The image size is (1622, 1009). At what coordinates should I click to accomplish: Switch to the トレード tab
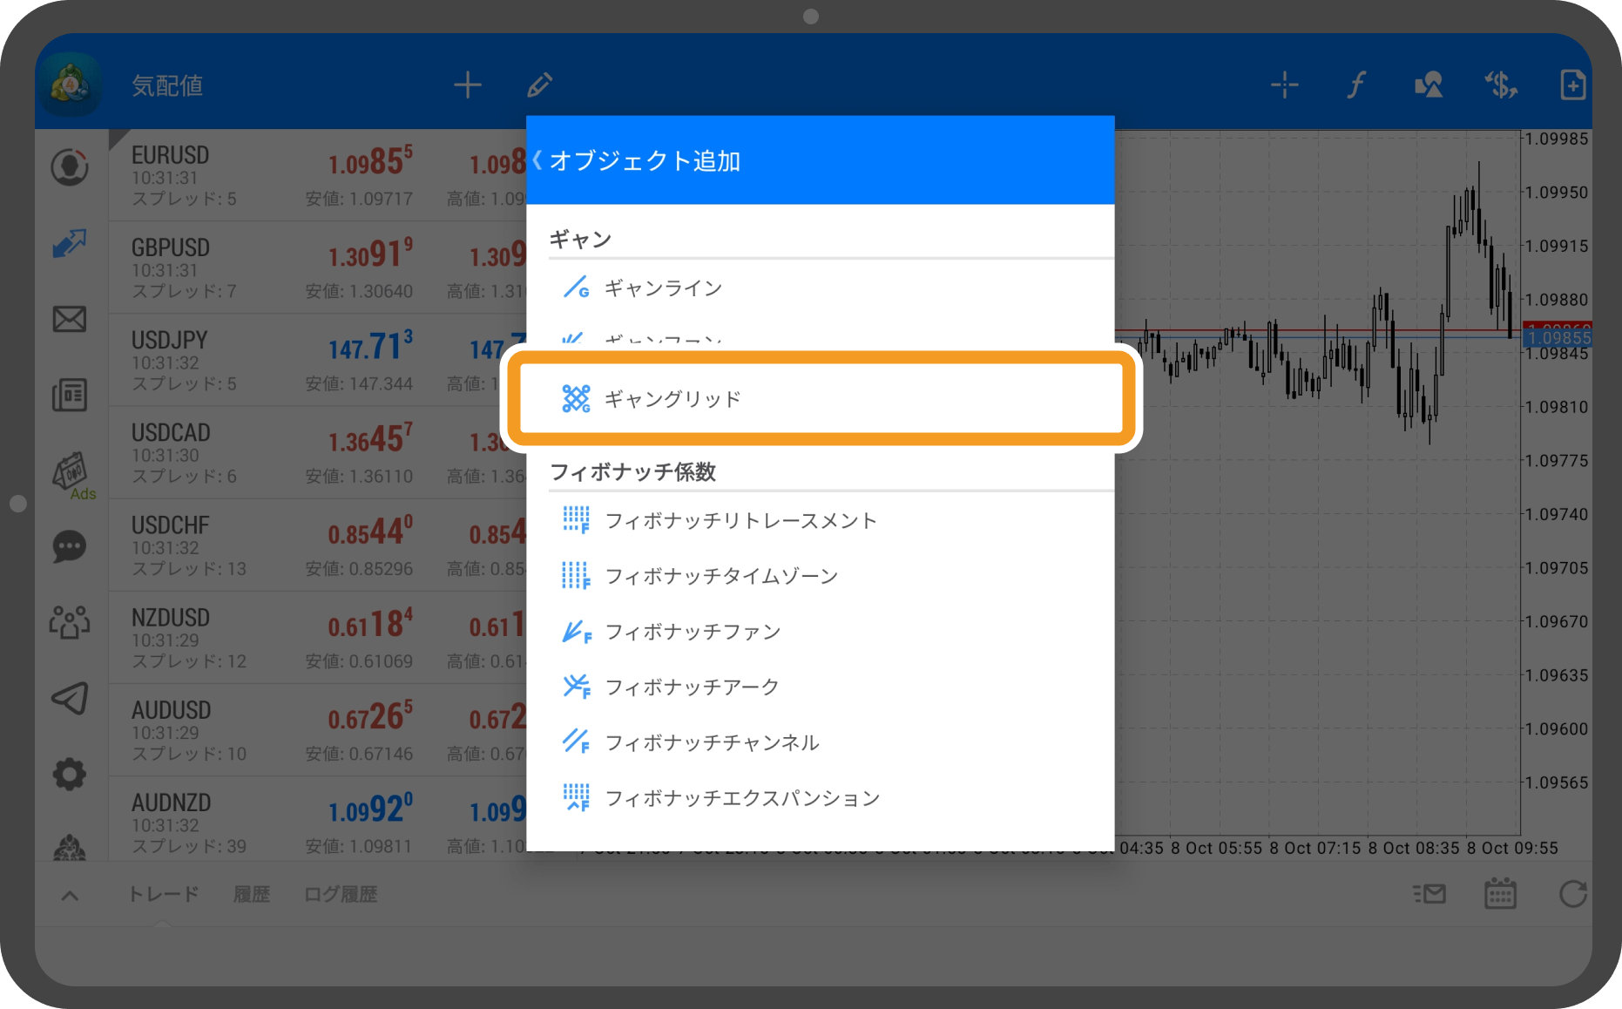click(163, 894)
